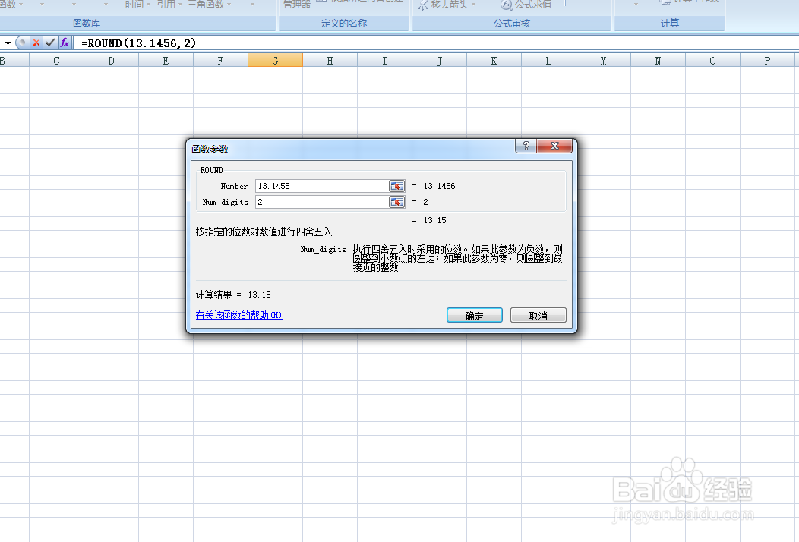Select column P header
This screenshot has width=799, height=542.
tap(767, 61)
